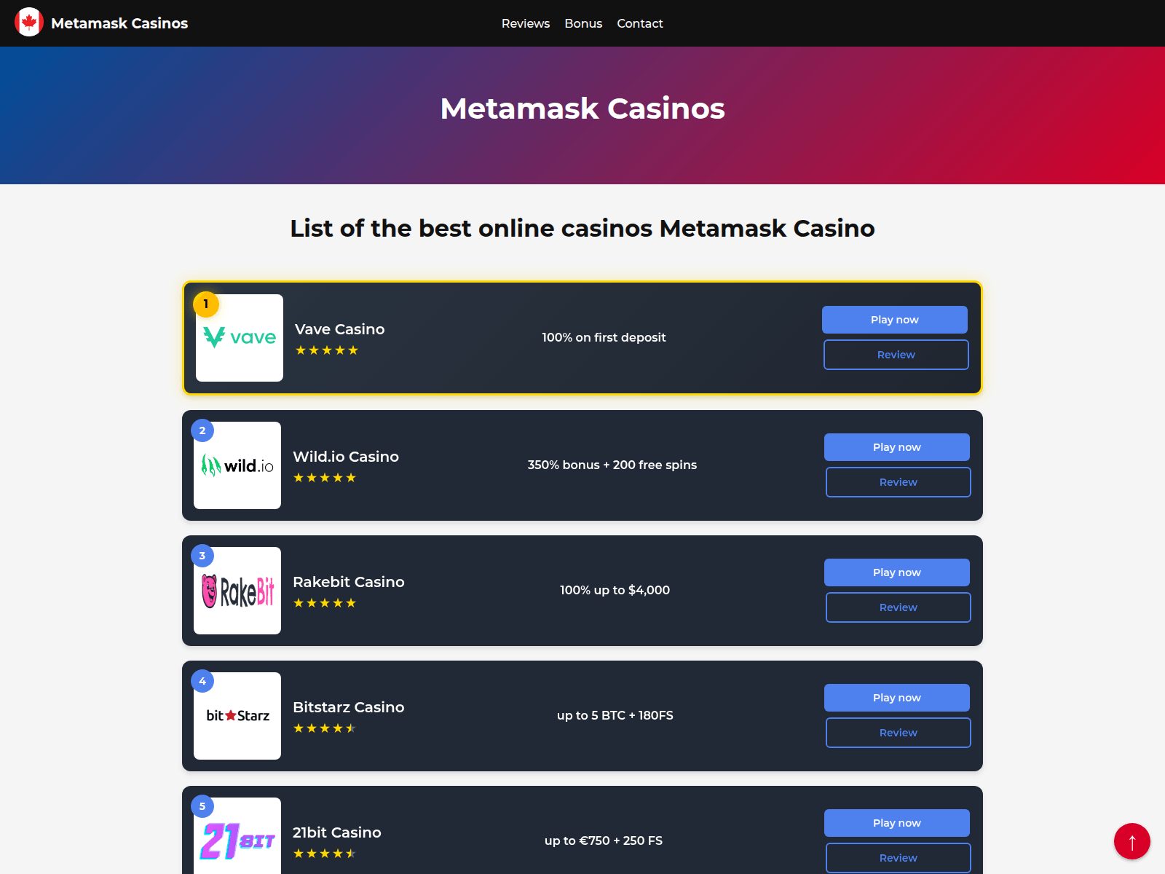This screenshot has height=874, width=1165.
Task: Open the Bonus menu item
Action: (x=583, y=23)
